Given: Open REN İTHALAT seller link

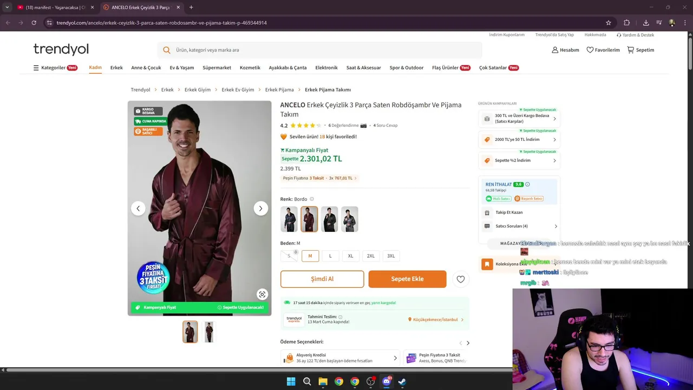Looking at the screenshot, I should pos(499,184).
